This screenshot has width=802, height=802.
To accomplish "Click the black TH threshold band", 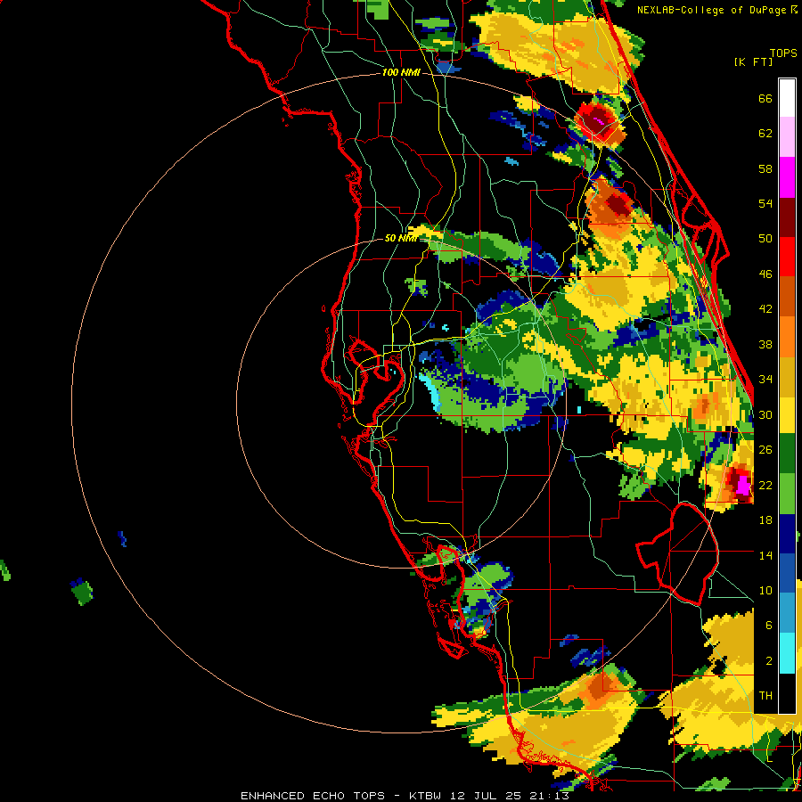I will (787, 693).
